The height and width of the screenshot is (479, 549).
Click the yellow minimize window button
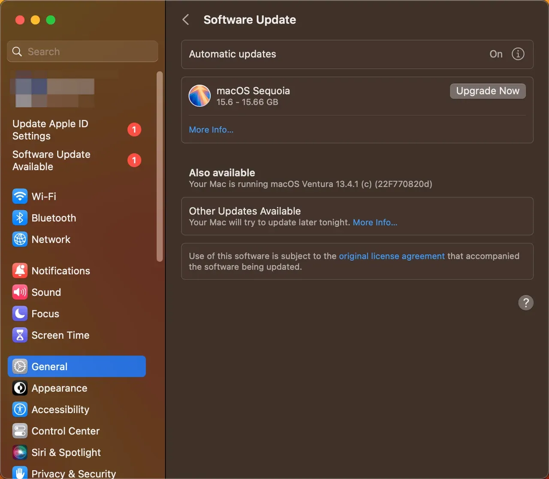pyautogui.click(x=35, y=20)
